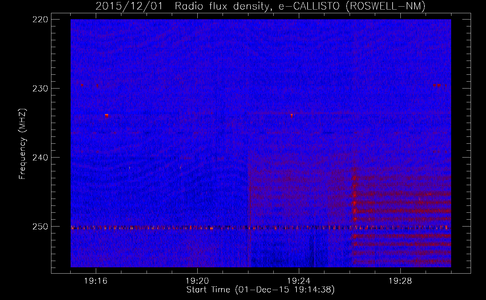Click the 250 frequency axis label
The height and width of the screenshot is (300, 486).
[40, 226]
